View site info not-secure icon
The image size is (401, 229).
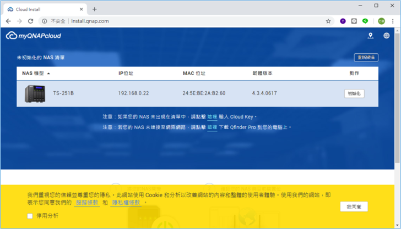click(x=45, y=21)
